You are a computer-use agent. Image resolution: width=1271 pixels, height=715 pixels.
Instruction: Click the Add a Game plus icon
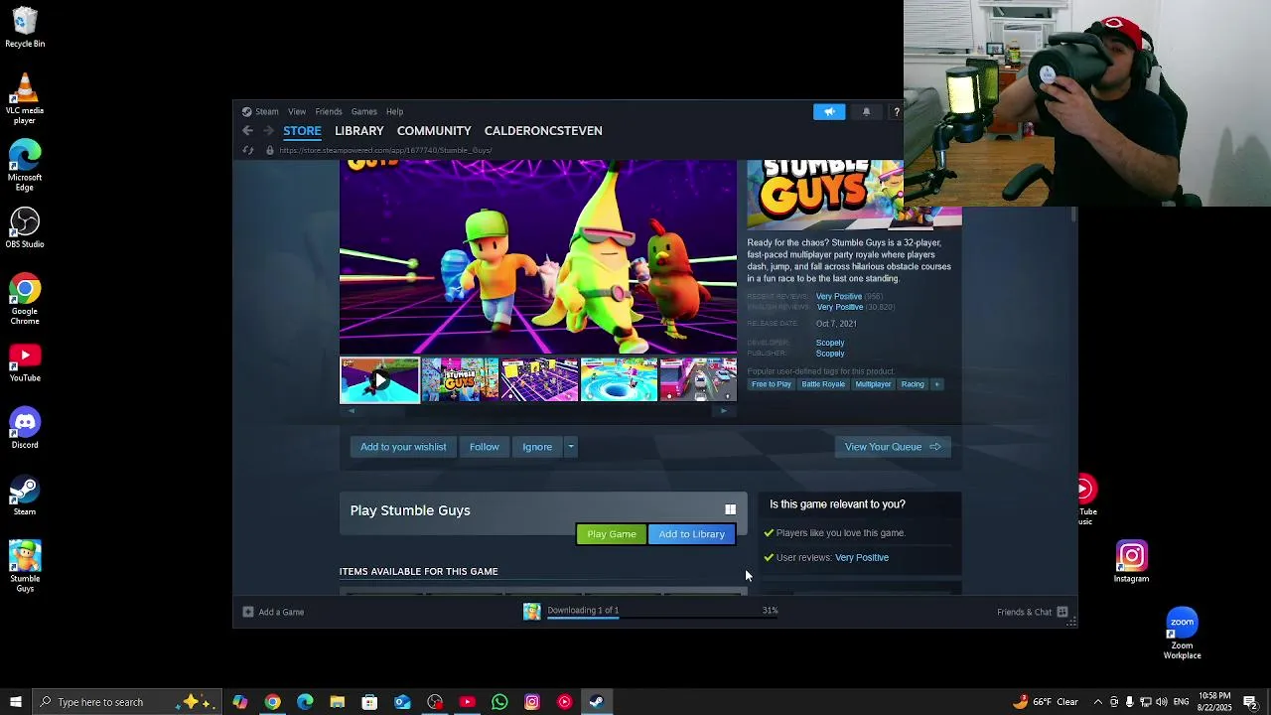248,612
